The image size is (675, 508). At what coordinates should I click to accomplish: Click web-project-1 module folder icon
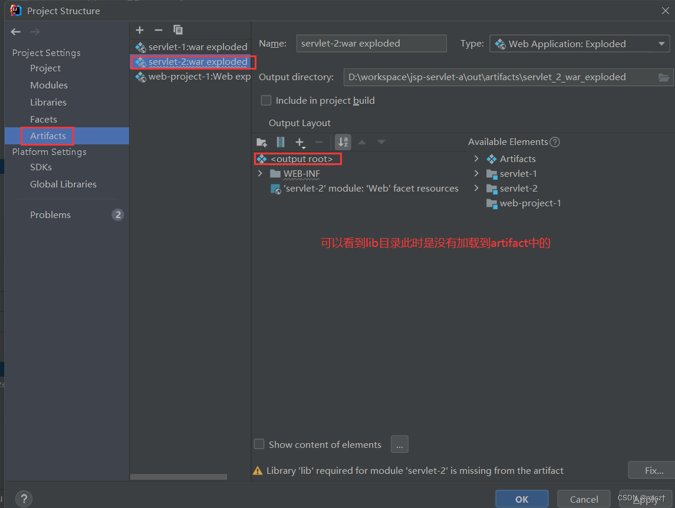tap(492, 203)
